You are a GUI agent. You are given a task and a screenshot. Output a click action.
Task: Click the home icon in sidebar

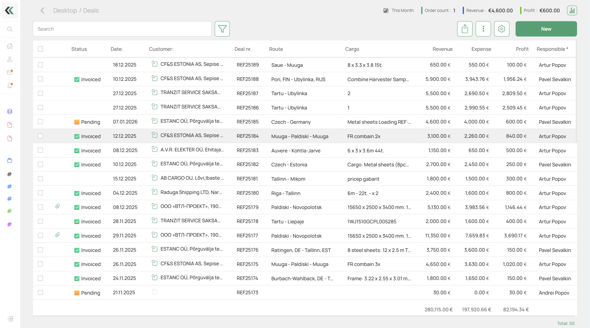[10, 46]
